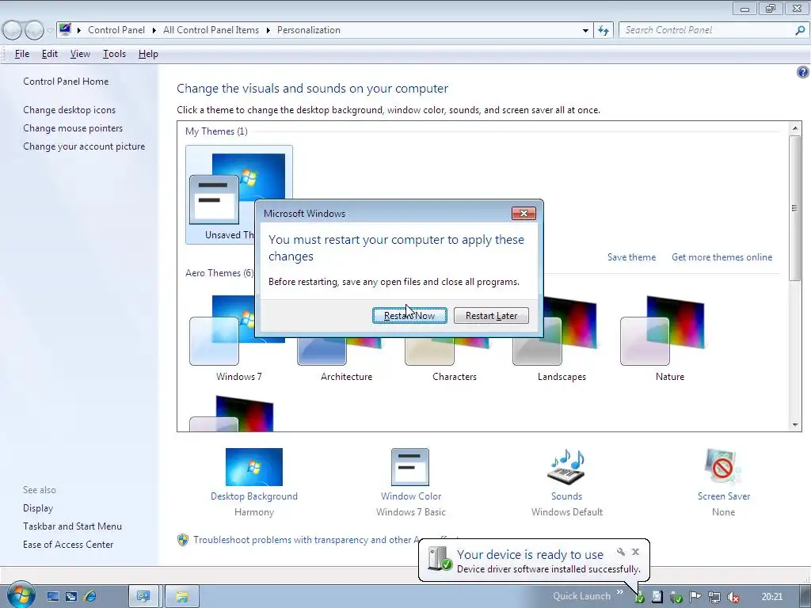Viewport: 811px width, 608px height.
Task: Select the Unsaved Theme thumbnail
Action: [221, 195]
